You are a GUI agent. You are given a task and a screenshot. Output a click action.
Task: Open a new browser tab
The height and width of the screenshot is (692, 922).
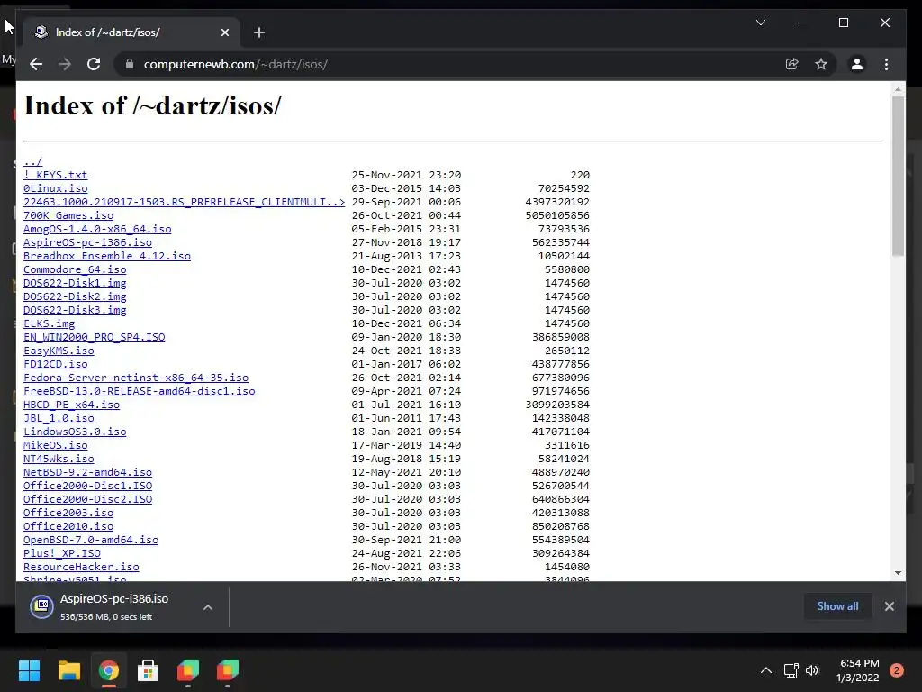tap(259, 32)
